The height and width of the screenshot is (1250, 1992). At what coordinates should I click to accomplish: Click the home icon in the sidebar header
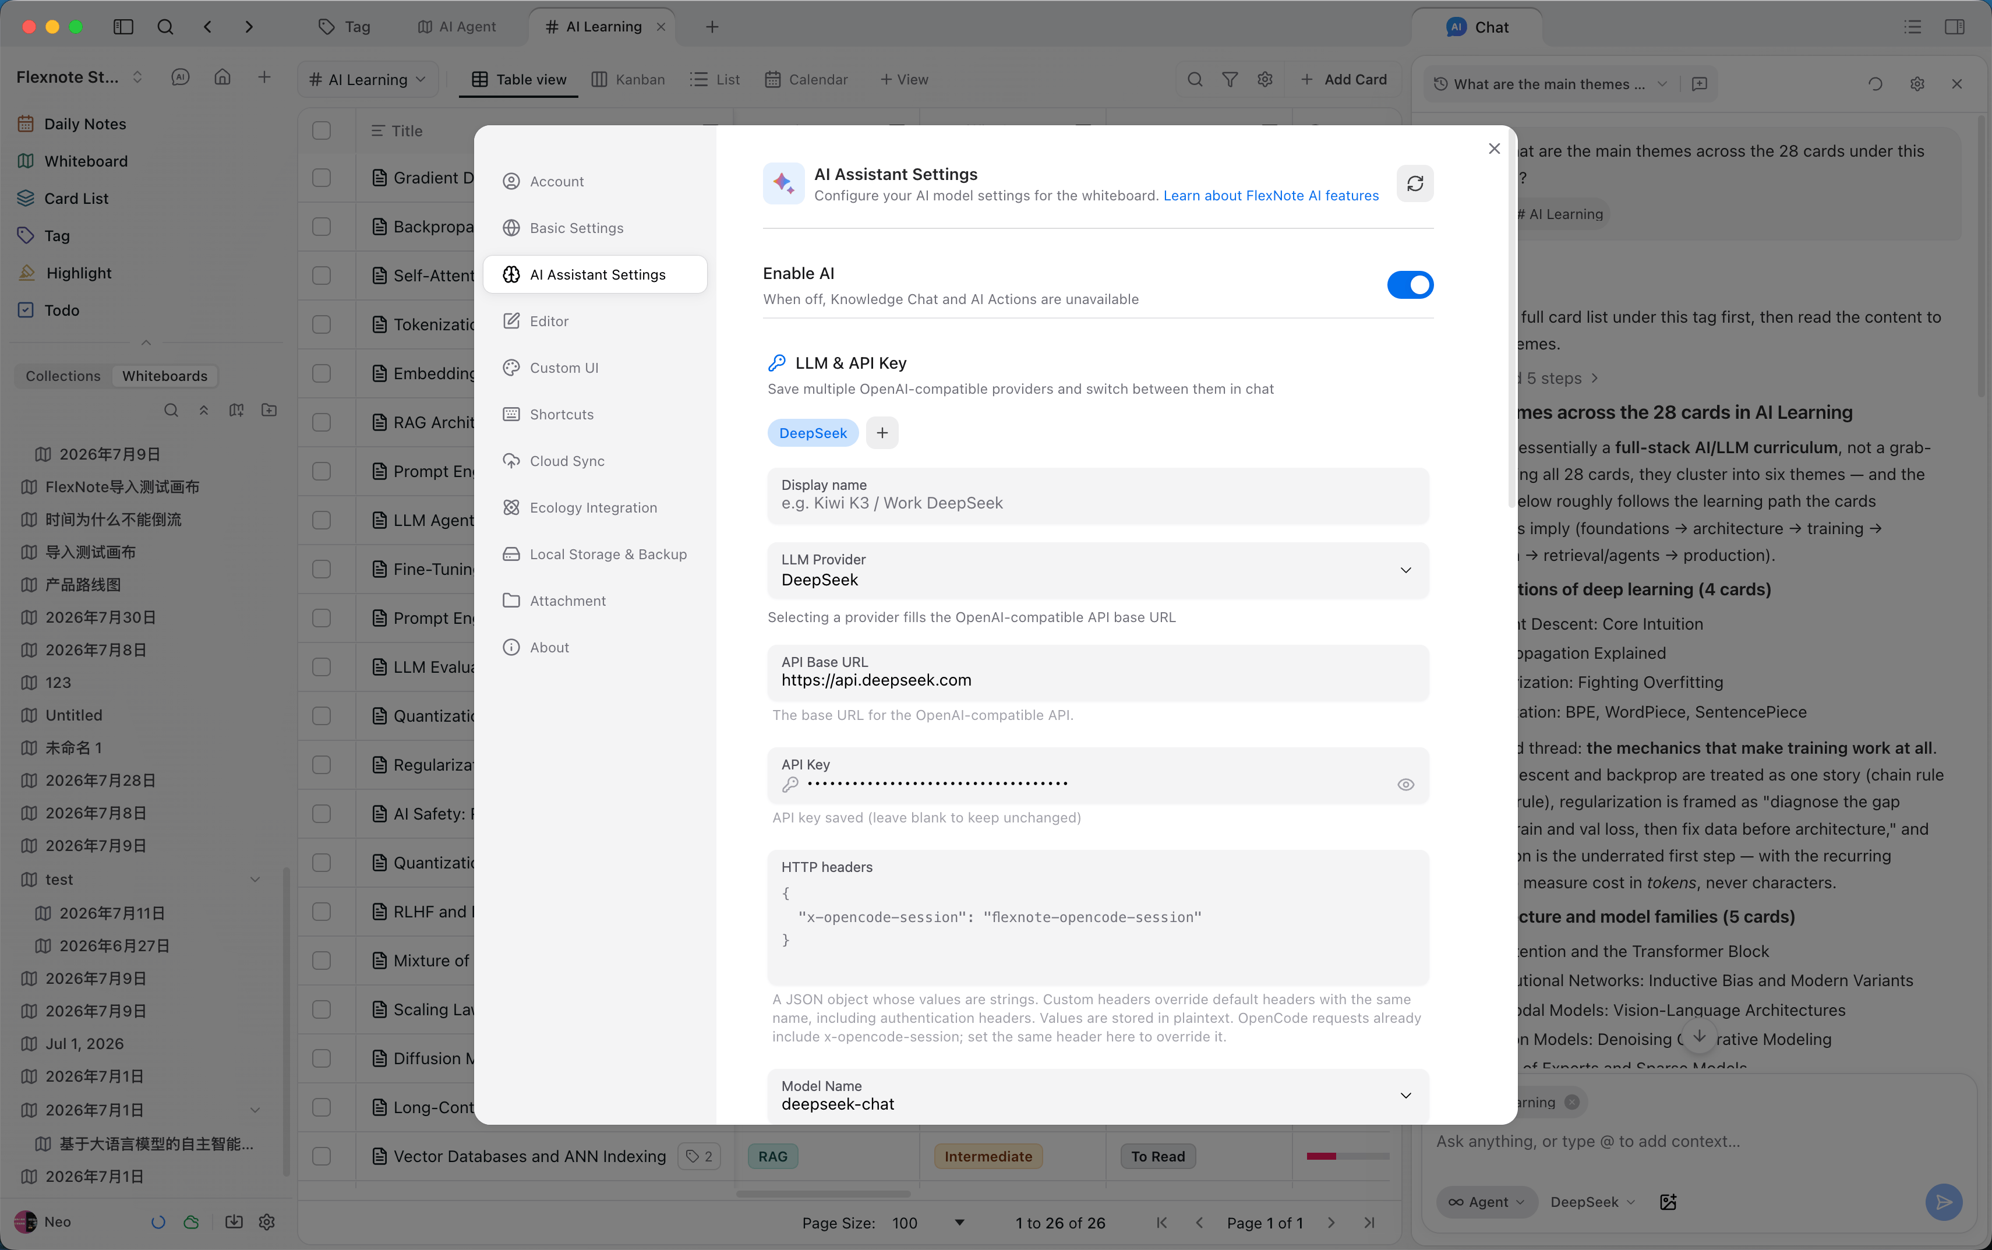tap(222, 77)
